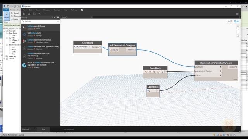The width and height of the screenshot is (248, 139).
Task: Click the Plane tool in Revit ribbon
Action: [x=15, y=19]
